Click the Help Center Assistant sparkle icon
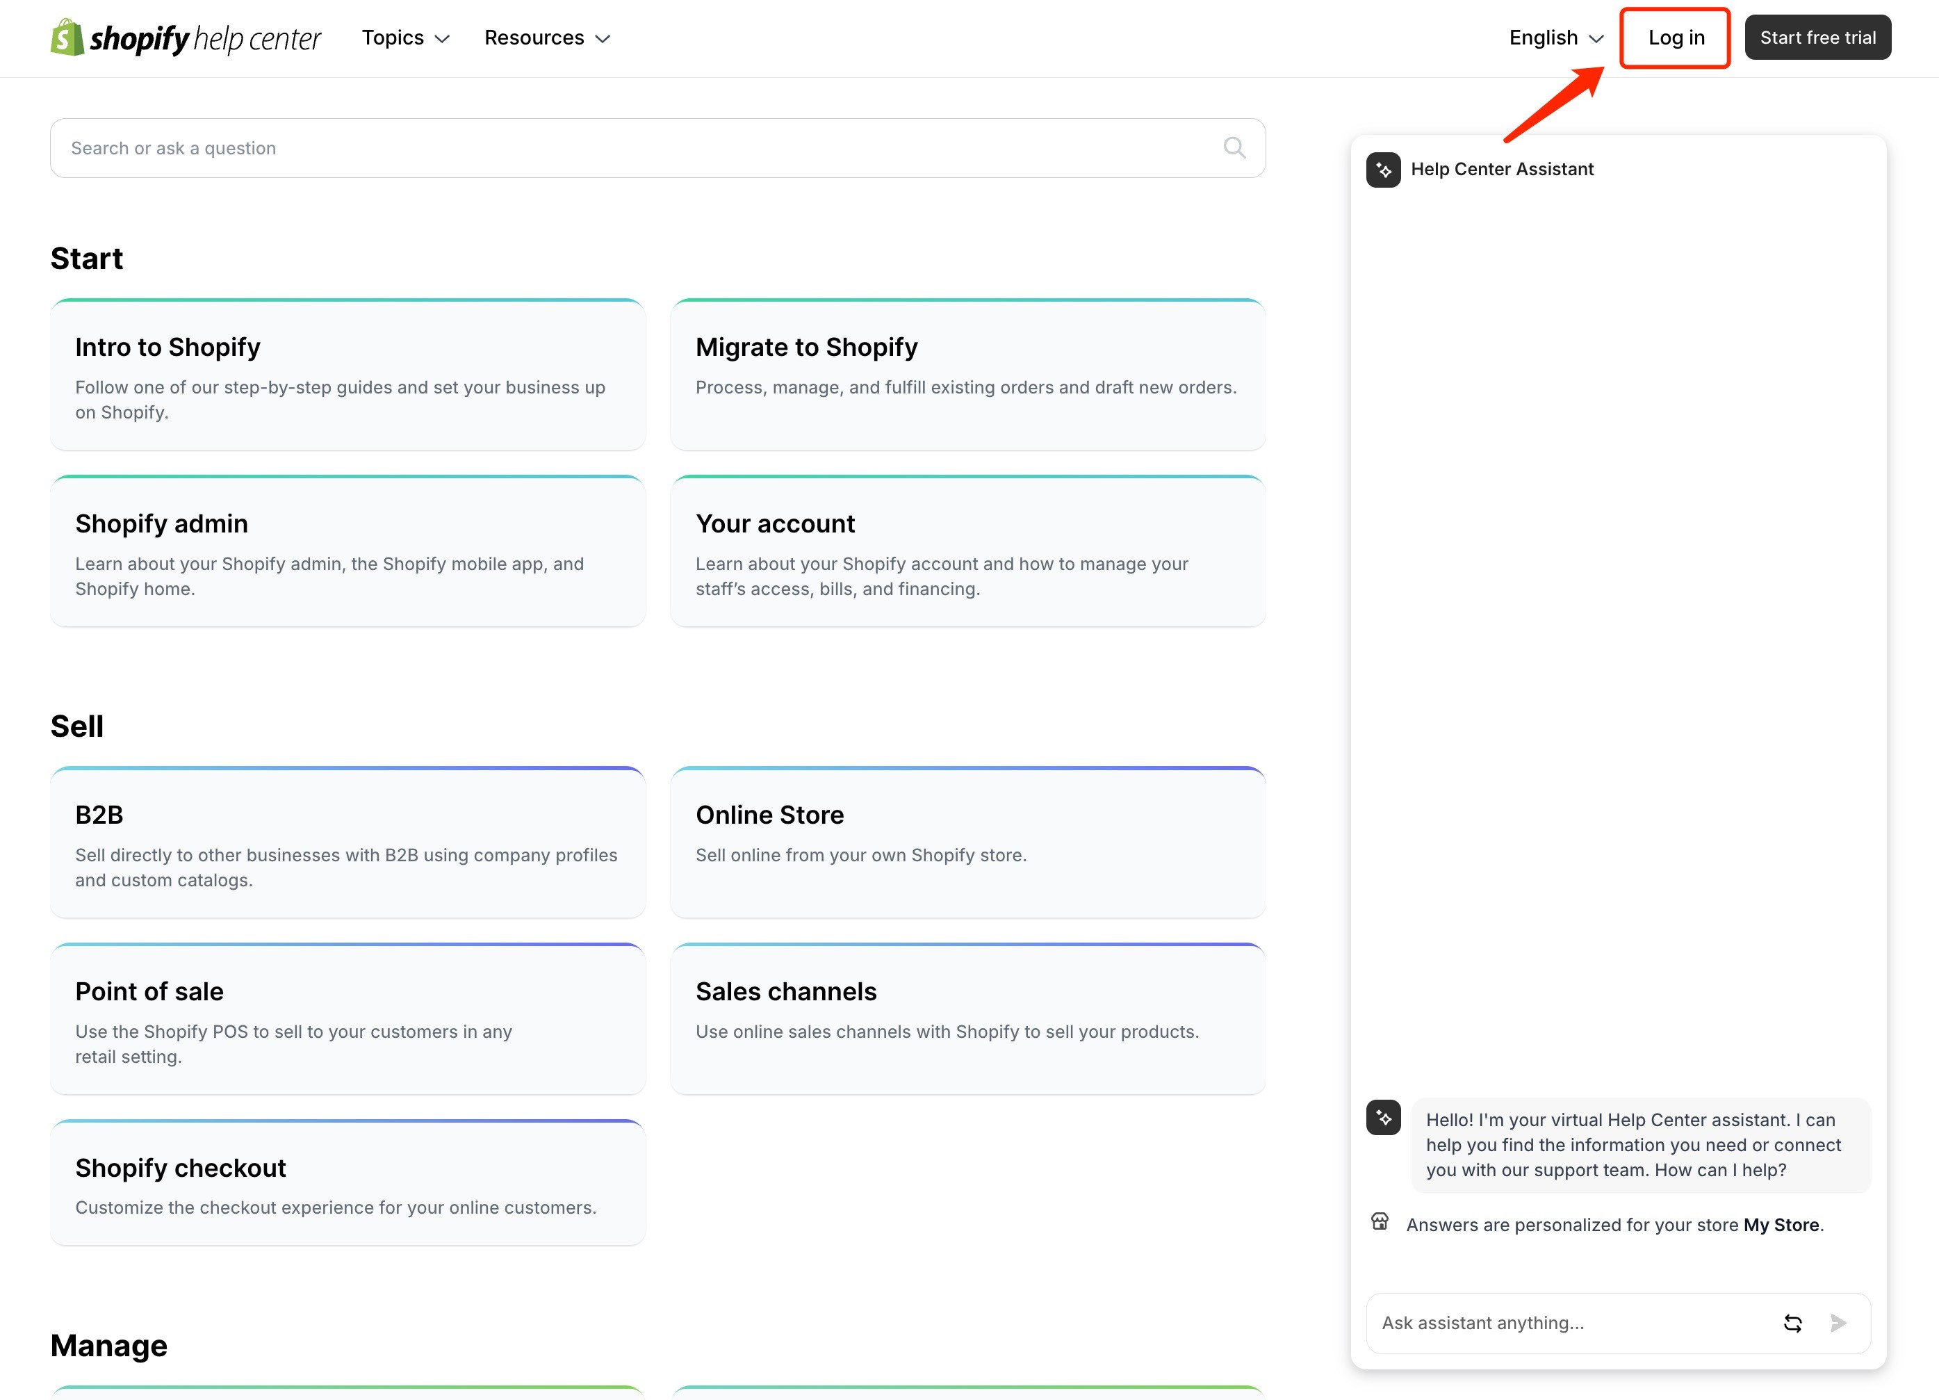Viewport: 1939px width, 1400px height. pyautogui.click(x=1383, y=170)
